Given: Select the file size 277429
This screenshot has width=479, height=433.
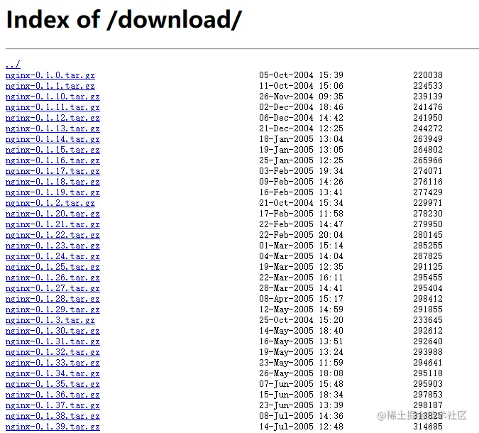Looking at the screenshot, I should pyautogui.click(x=428, y=192).
